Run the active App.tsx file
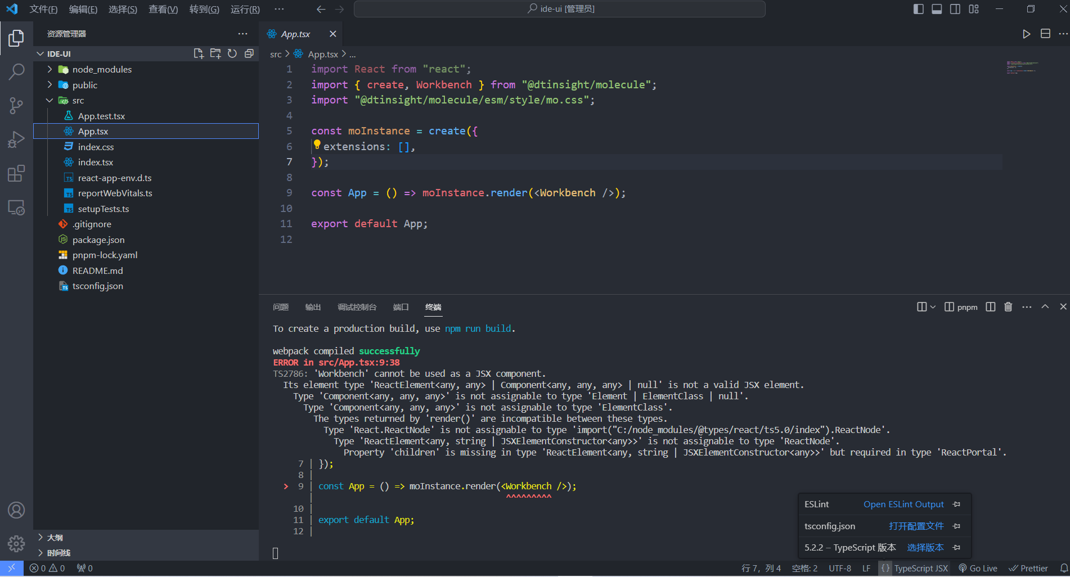The height and width of the screenshot is (577, 1070). pyautogui.click(x=1026, y=34)
